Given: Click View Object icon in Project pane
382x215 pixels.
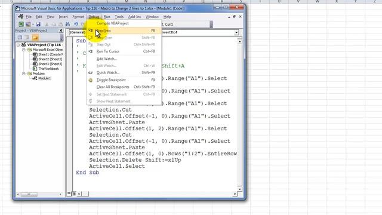Looking at the screenshot, I should [27, 38].
